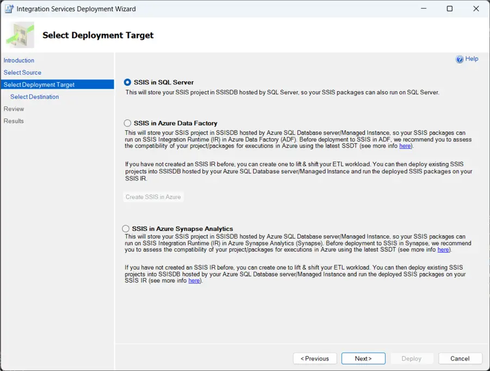Open the Help link text

click(x=471, y=59)
